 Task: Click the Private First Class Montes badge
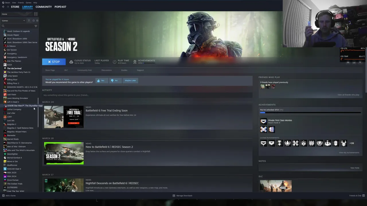[263, 122]
